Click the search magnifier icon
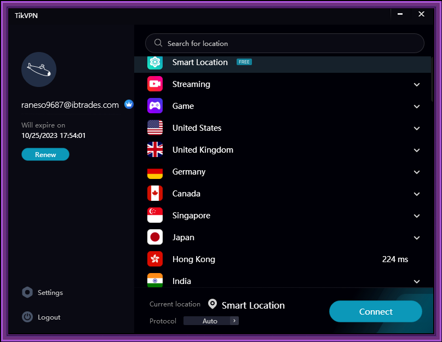The image size is (442, 342). coord(158,43)
